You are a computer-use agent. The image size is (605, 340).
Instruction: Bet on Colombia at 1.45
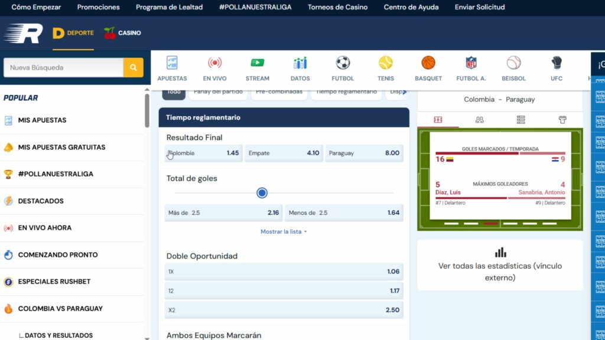[x=203, y=153]
